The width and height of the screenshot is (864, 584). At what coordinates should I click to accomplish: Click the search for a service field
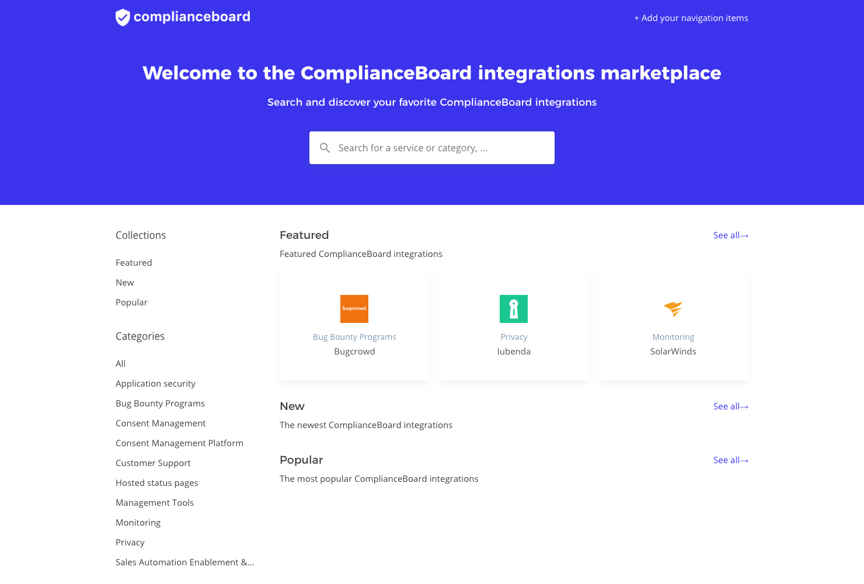432,148
